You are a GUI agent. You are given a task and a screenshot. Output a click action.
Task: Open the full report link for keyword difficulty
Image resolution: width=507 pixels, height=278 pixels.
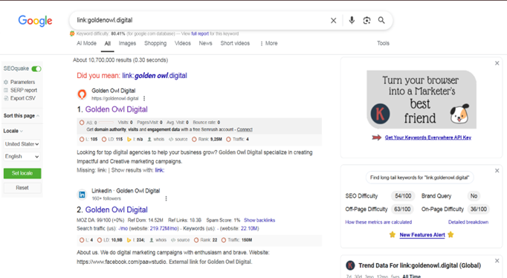point(200,33)
